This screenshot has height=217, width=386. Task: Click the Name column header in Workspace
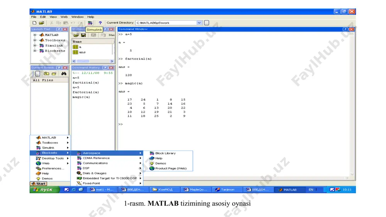point(92,42)
